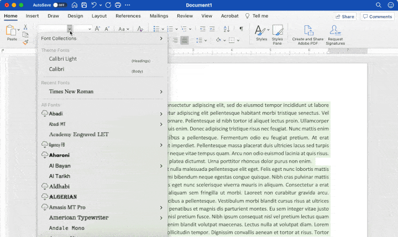
Task: Open the Layout tab
Action: (x=99, y=16)
